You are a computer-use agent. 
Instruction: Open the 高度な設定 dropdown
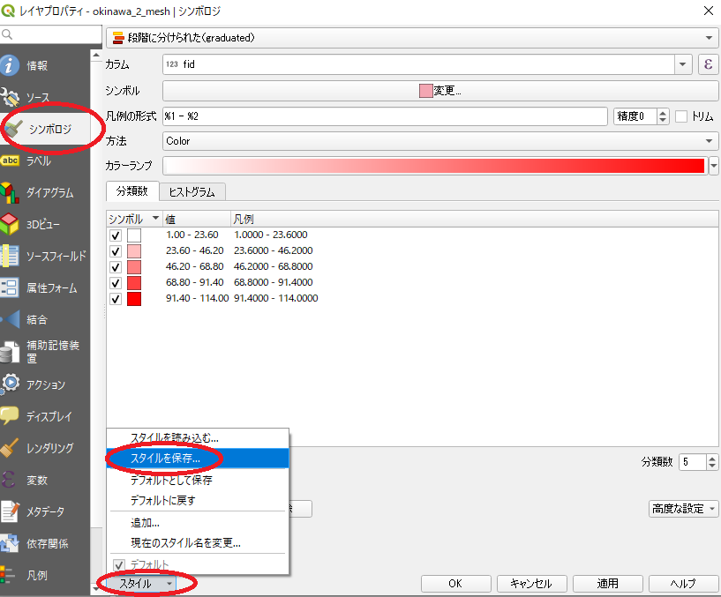(683, 509)
